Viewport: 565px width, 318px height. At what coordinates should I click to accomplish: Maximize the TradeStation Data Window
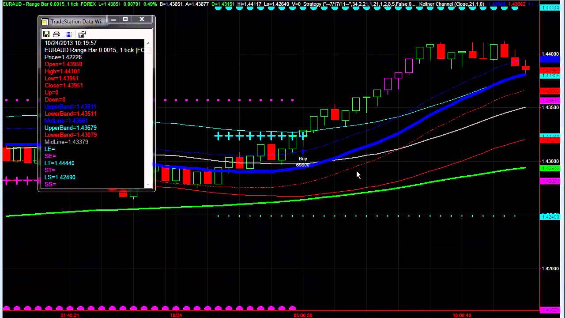(125, 19)
